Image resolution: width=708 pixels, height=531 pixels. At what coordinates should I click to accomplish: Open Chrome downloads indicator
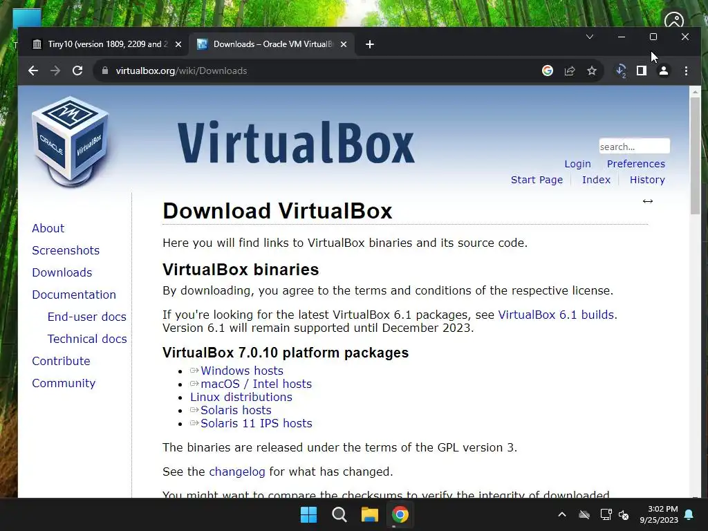[621, 71]
